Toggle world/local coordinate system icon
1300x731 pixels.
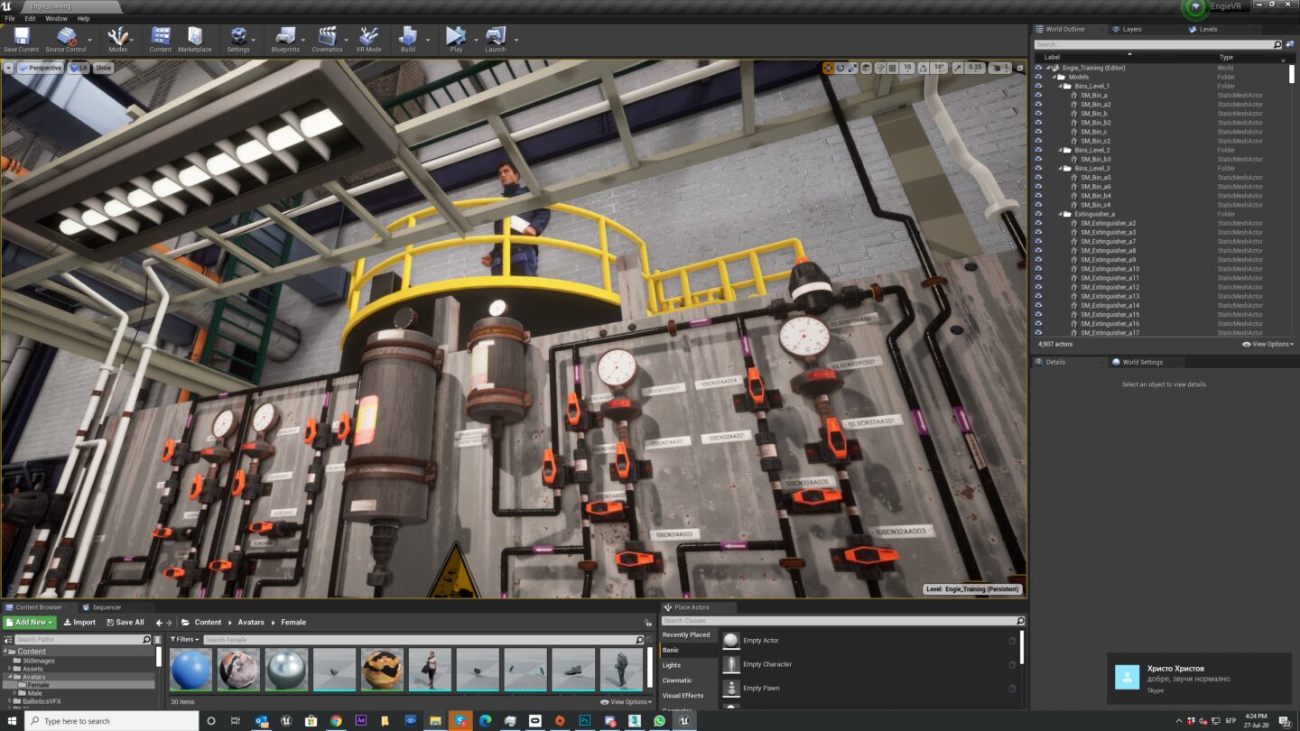[x=867, y=68]
